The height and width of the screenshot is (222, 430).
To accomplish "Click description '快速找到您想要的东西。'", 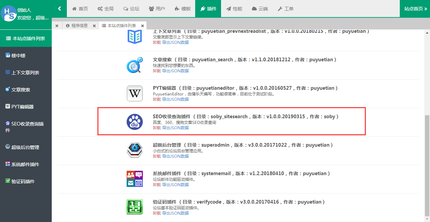I will click(174, 66).
